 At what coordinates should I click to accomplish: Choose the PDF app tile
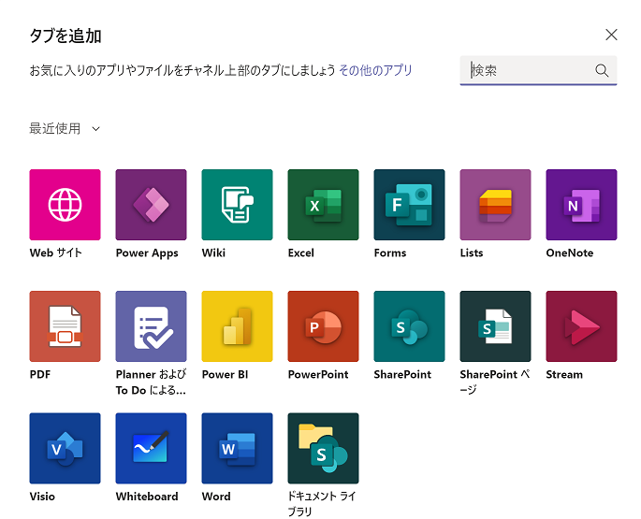coord(65,326)
